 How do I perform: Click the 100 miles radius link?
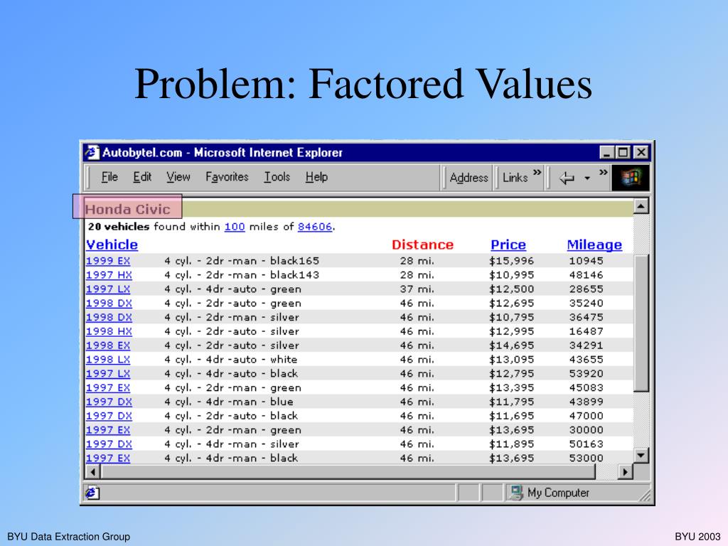click(x=235, y=227)
